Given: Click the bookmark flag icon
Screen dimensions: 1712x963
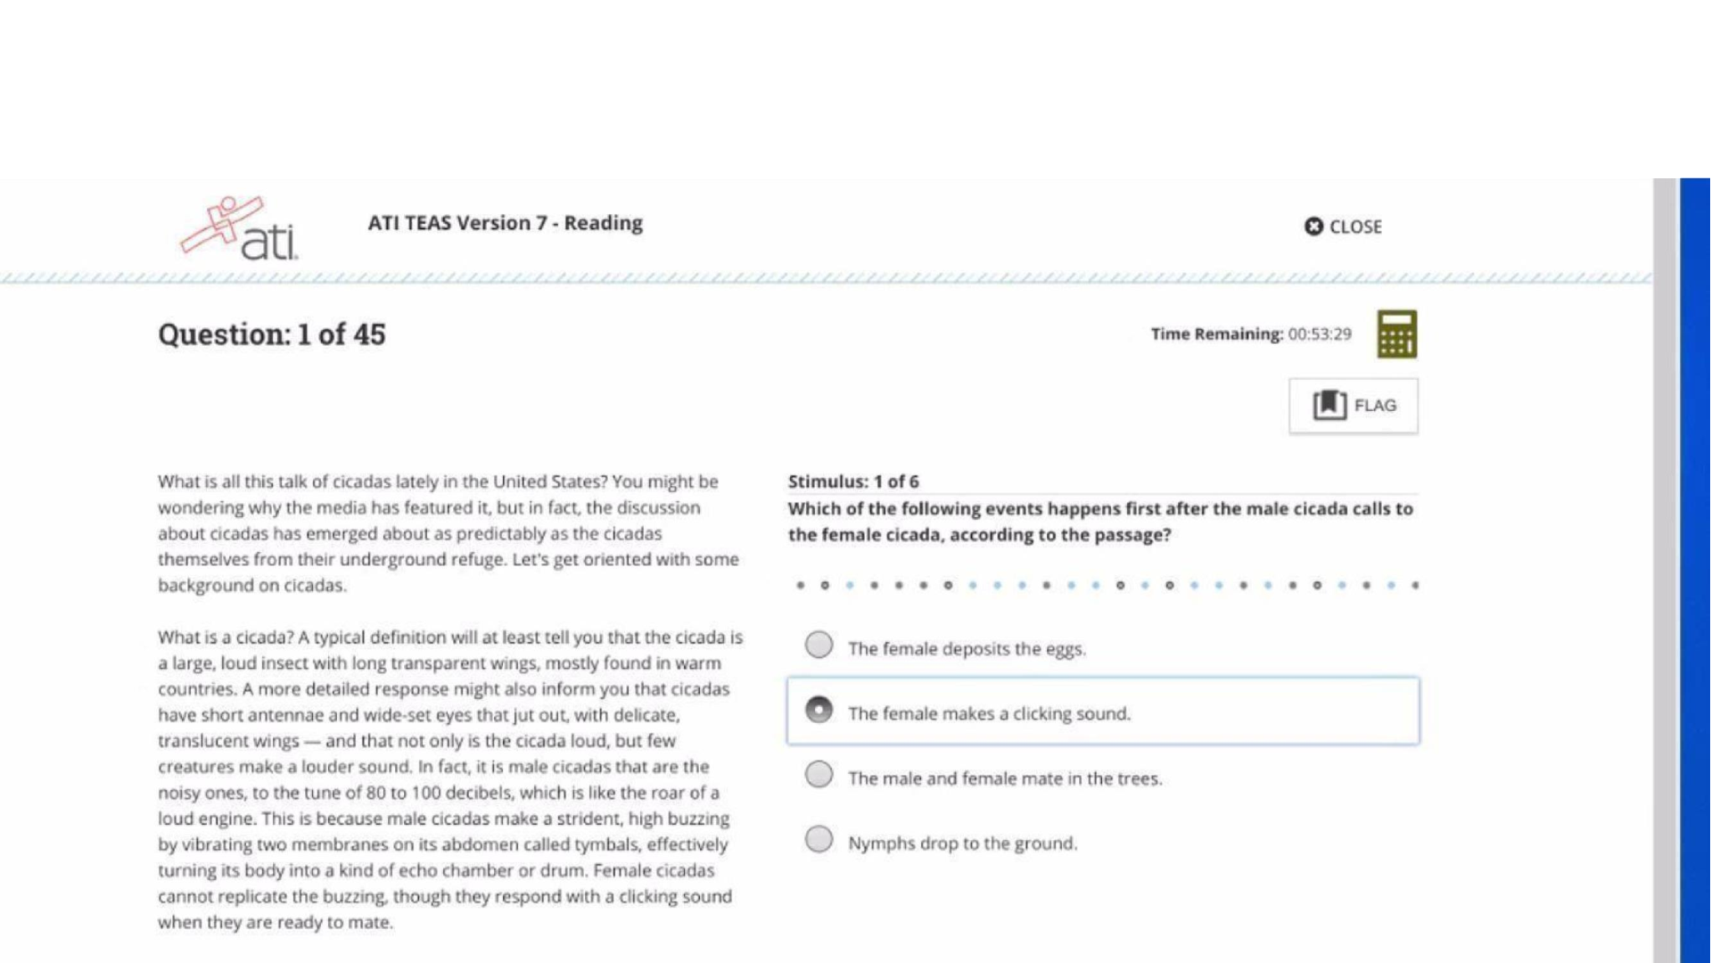Looking at the screenshot, I should (1329, 405).
